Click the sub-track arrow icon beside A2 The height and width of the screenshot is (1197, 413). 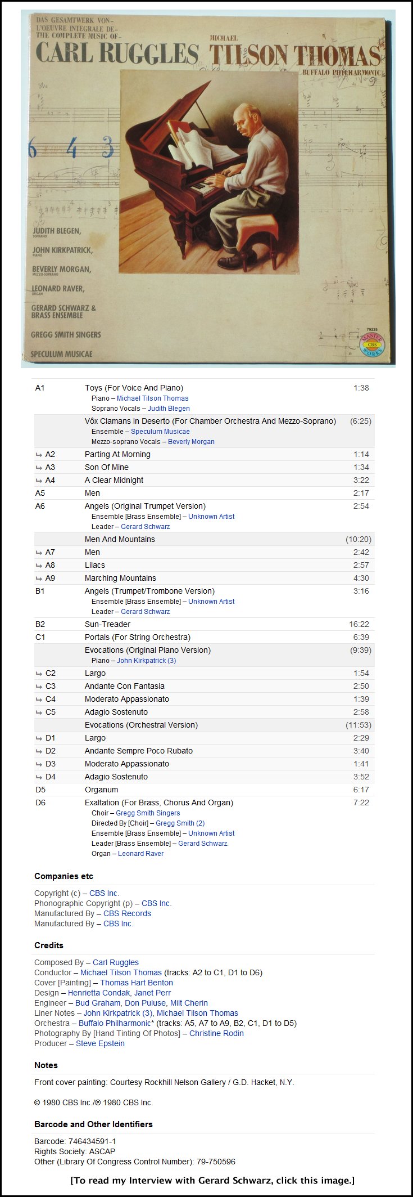39,454
